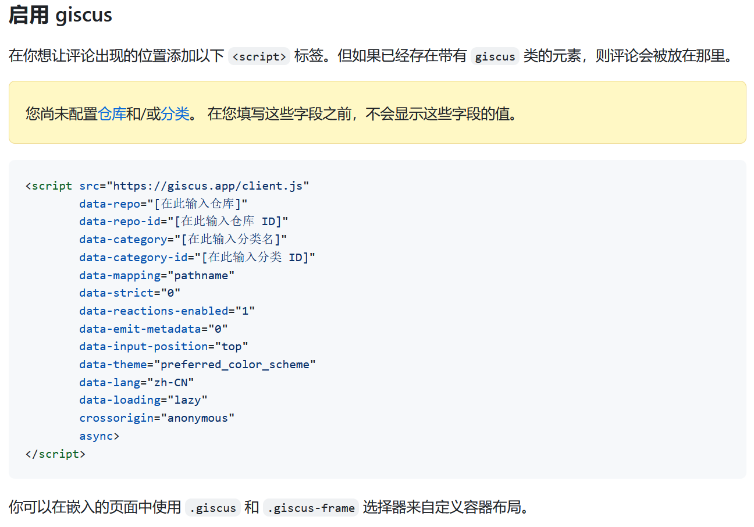The width and height of the screenshot is (754, 527).
Task: Click the data-reactions-enabled="1" line
Action: 167,311
